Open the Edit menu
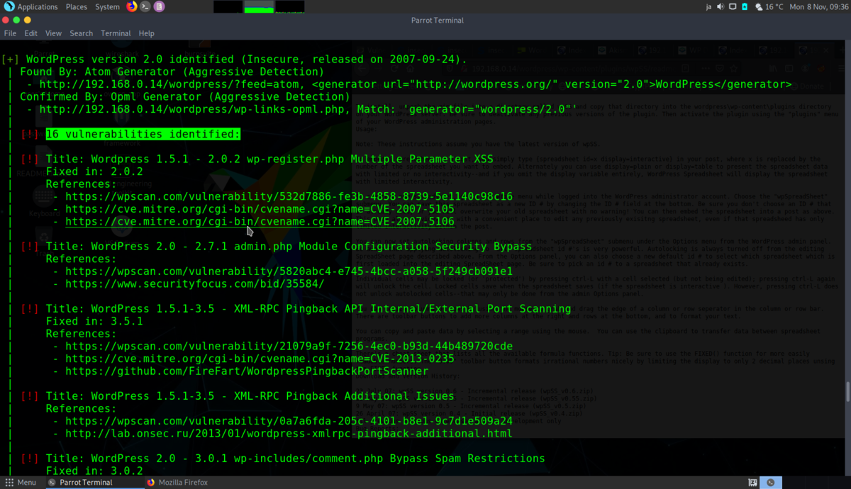 [31, 33]
